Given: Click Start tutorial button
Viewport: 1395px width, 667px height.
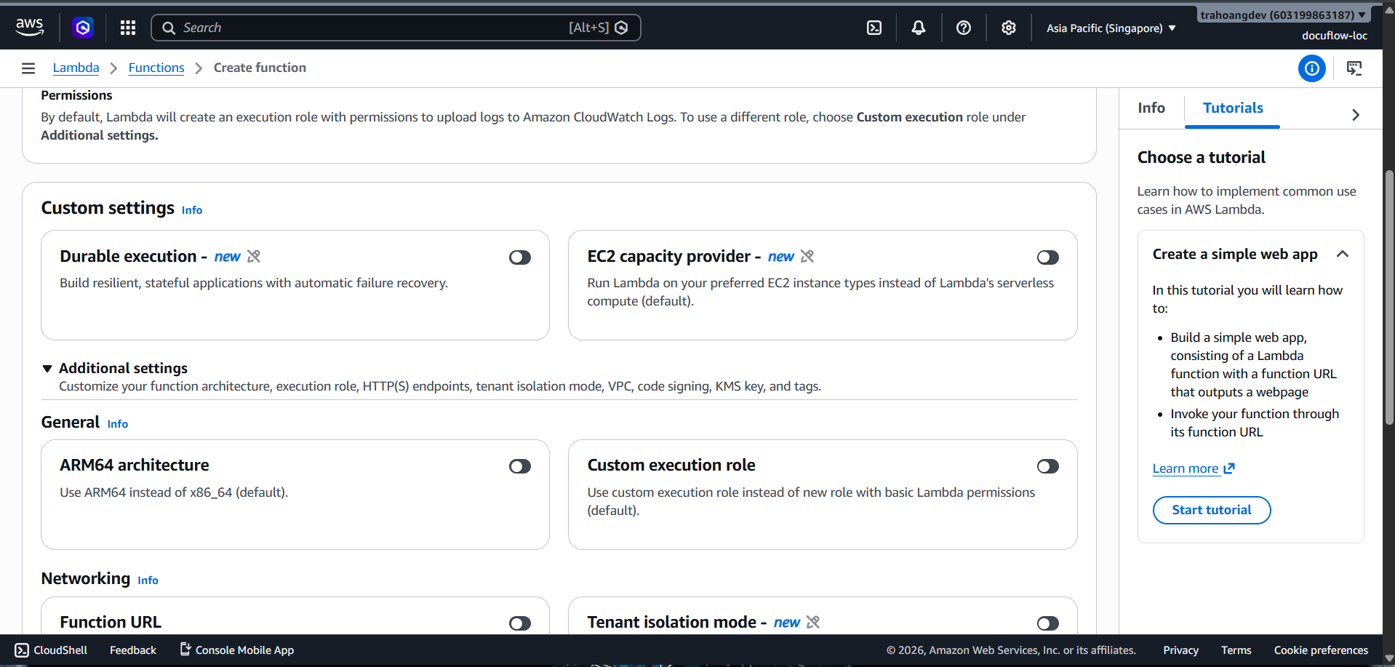Looking at the screenshot, I should [1212, 510].
